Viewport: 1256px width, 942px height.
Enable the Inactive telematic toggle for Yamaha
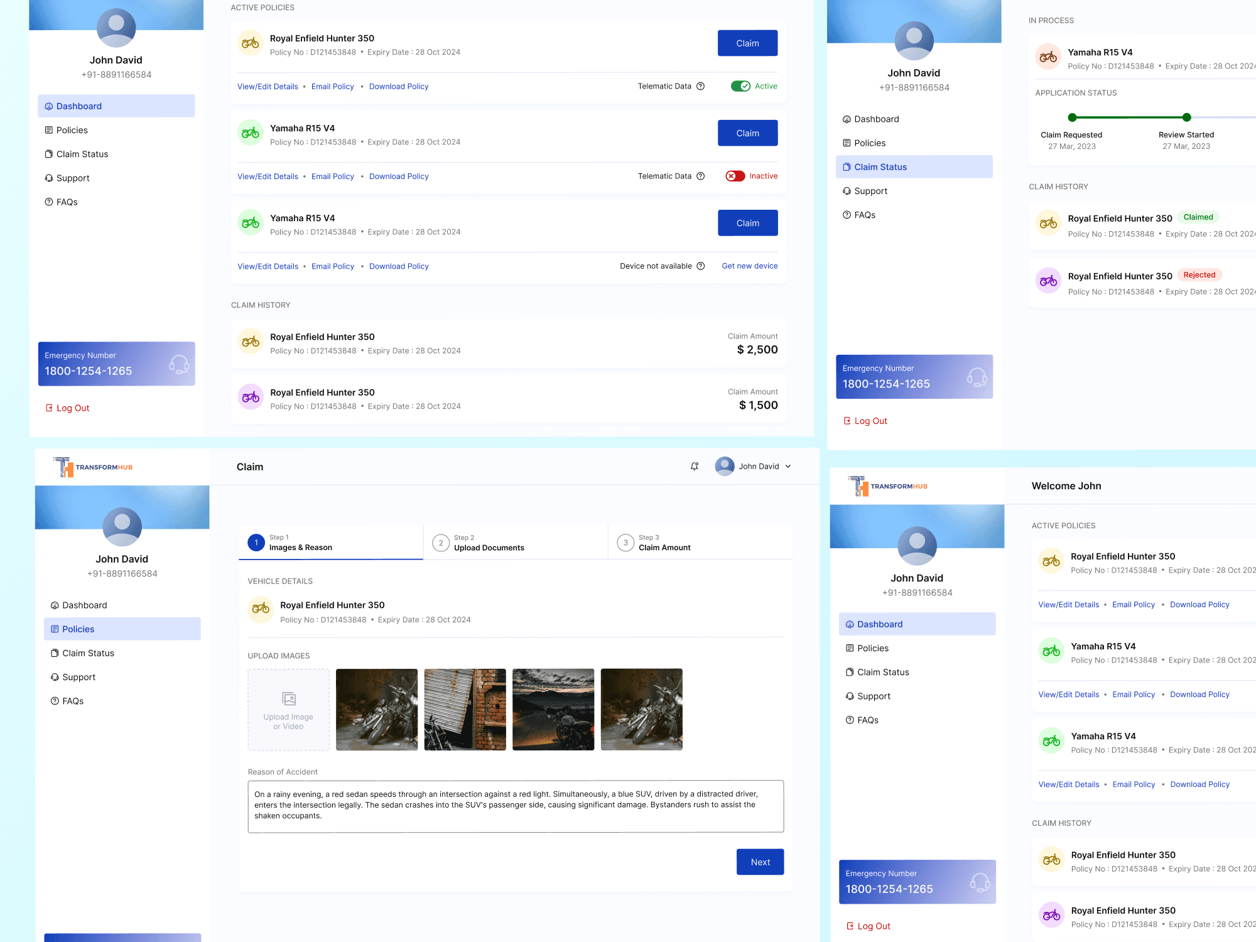(735, 176)
